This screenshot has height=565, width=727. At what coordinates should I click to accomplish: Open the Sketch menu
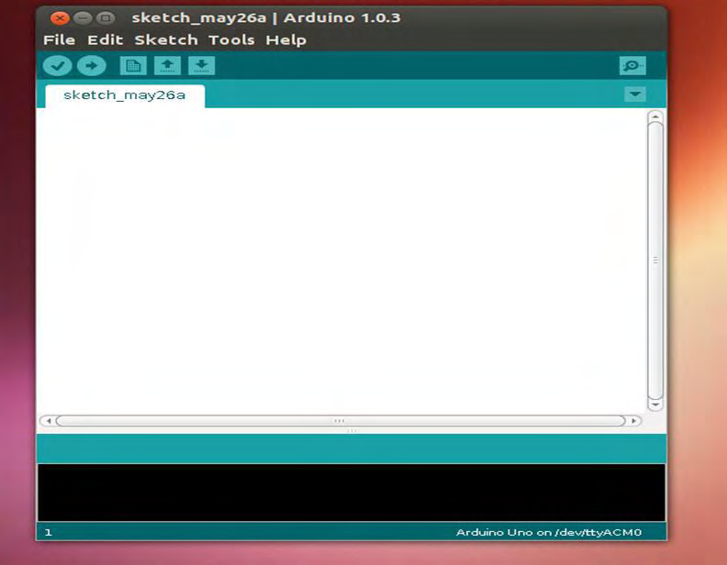(166, 39)
